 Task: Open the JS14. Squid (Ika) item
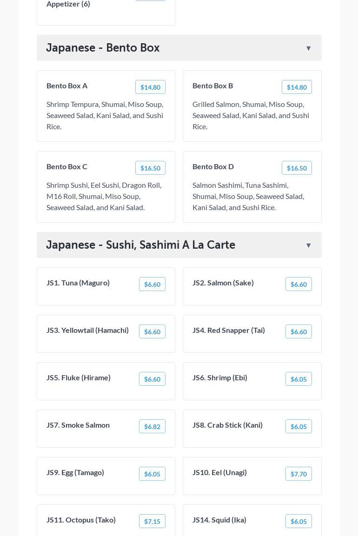219,520
